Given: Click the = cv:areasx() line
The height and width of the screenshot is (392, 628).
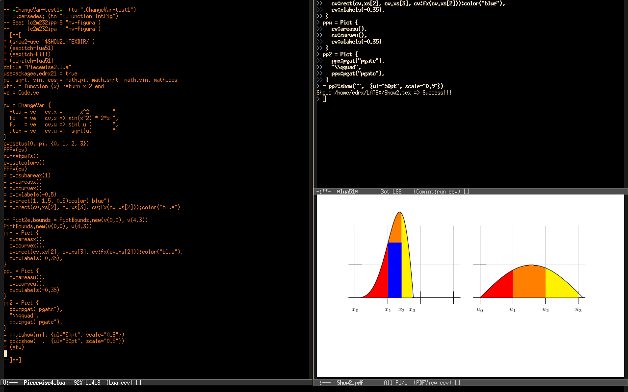Looking at the screenshot, I should 23,182.
